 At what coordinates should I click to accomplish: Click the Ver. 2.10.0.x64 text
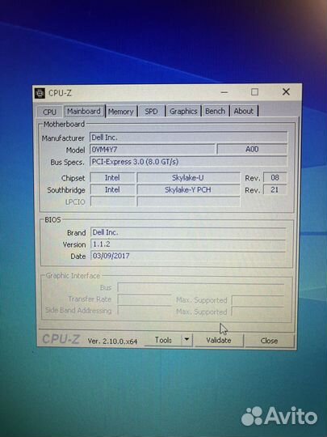pos(112,342)
